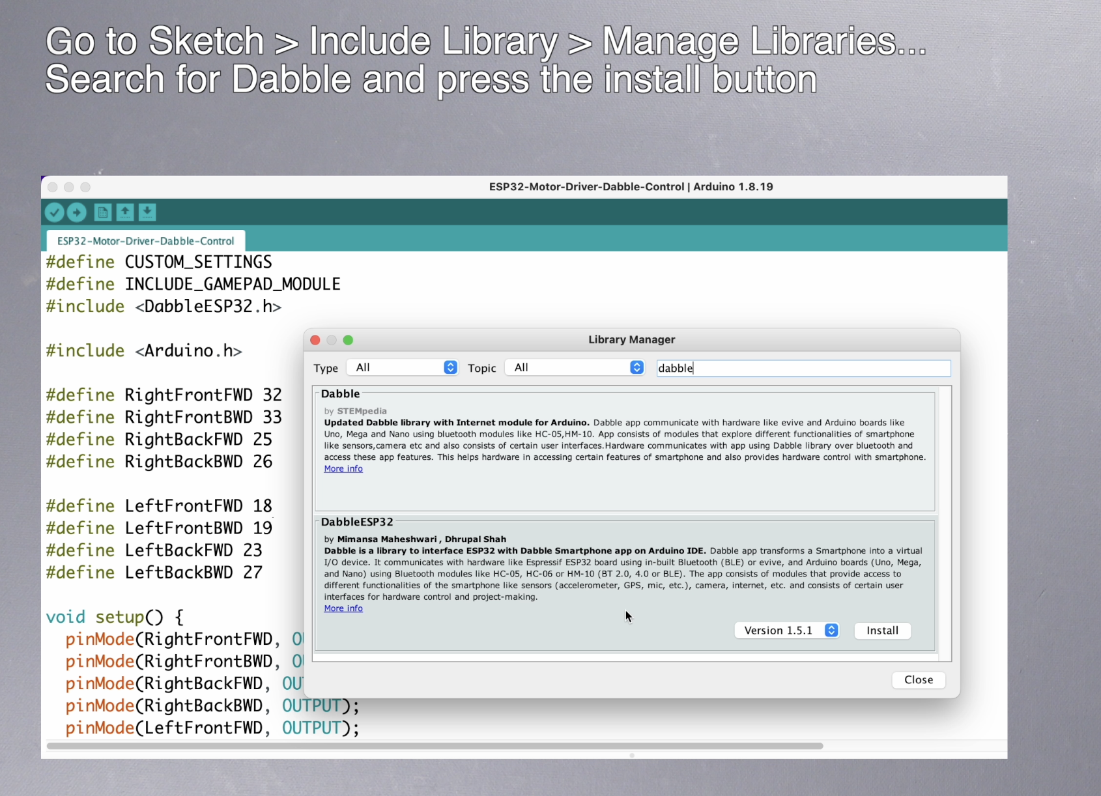Click the '#define LeftBackBWD 27' line
Screen dimensions: 1101x796
154,572
